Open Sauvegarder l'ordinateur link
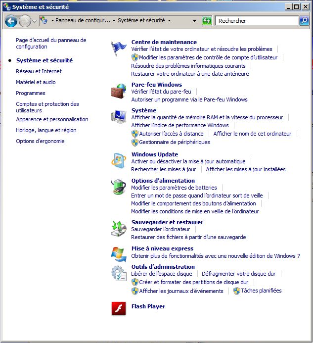Screen dimensions: 313x343 pos(160,229)
